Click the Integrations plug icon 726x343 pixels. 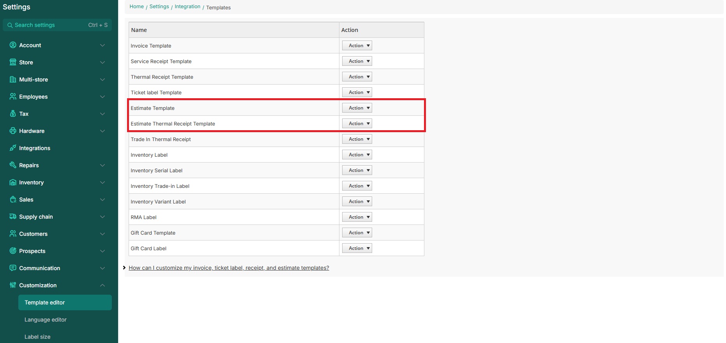click(x=13, y=148)
